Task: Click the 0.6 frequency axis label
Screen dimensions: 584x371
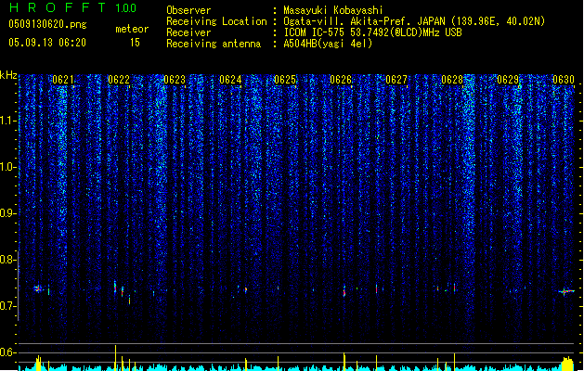Action: [6, 352]
